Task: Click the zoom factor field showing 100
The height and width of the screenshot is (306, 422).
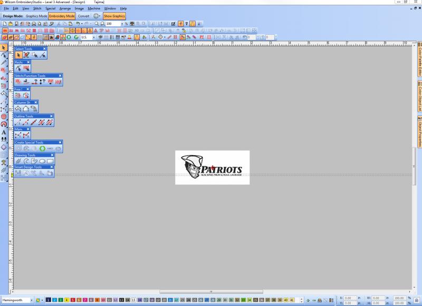Action: coord(113,24)
